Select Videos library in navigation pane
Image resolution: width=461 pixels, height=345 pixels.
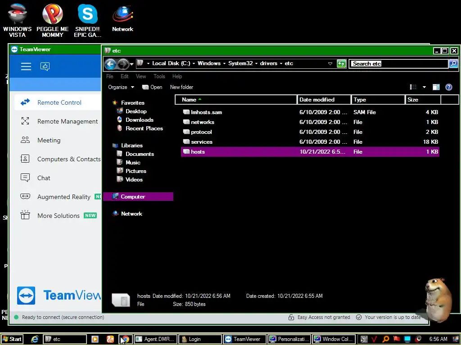tap(130, 179)
